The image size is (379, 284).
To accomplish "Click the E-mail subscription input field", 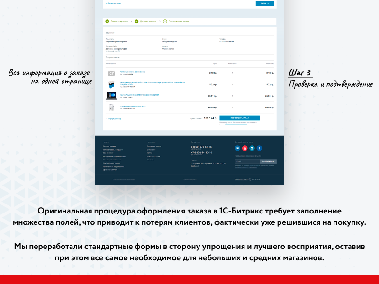I will (x=247, y=161).
